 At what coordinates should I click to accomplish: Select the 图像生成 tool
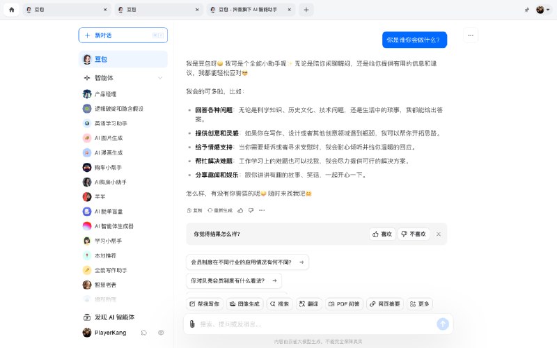(245, 304)
